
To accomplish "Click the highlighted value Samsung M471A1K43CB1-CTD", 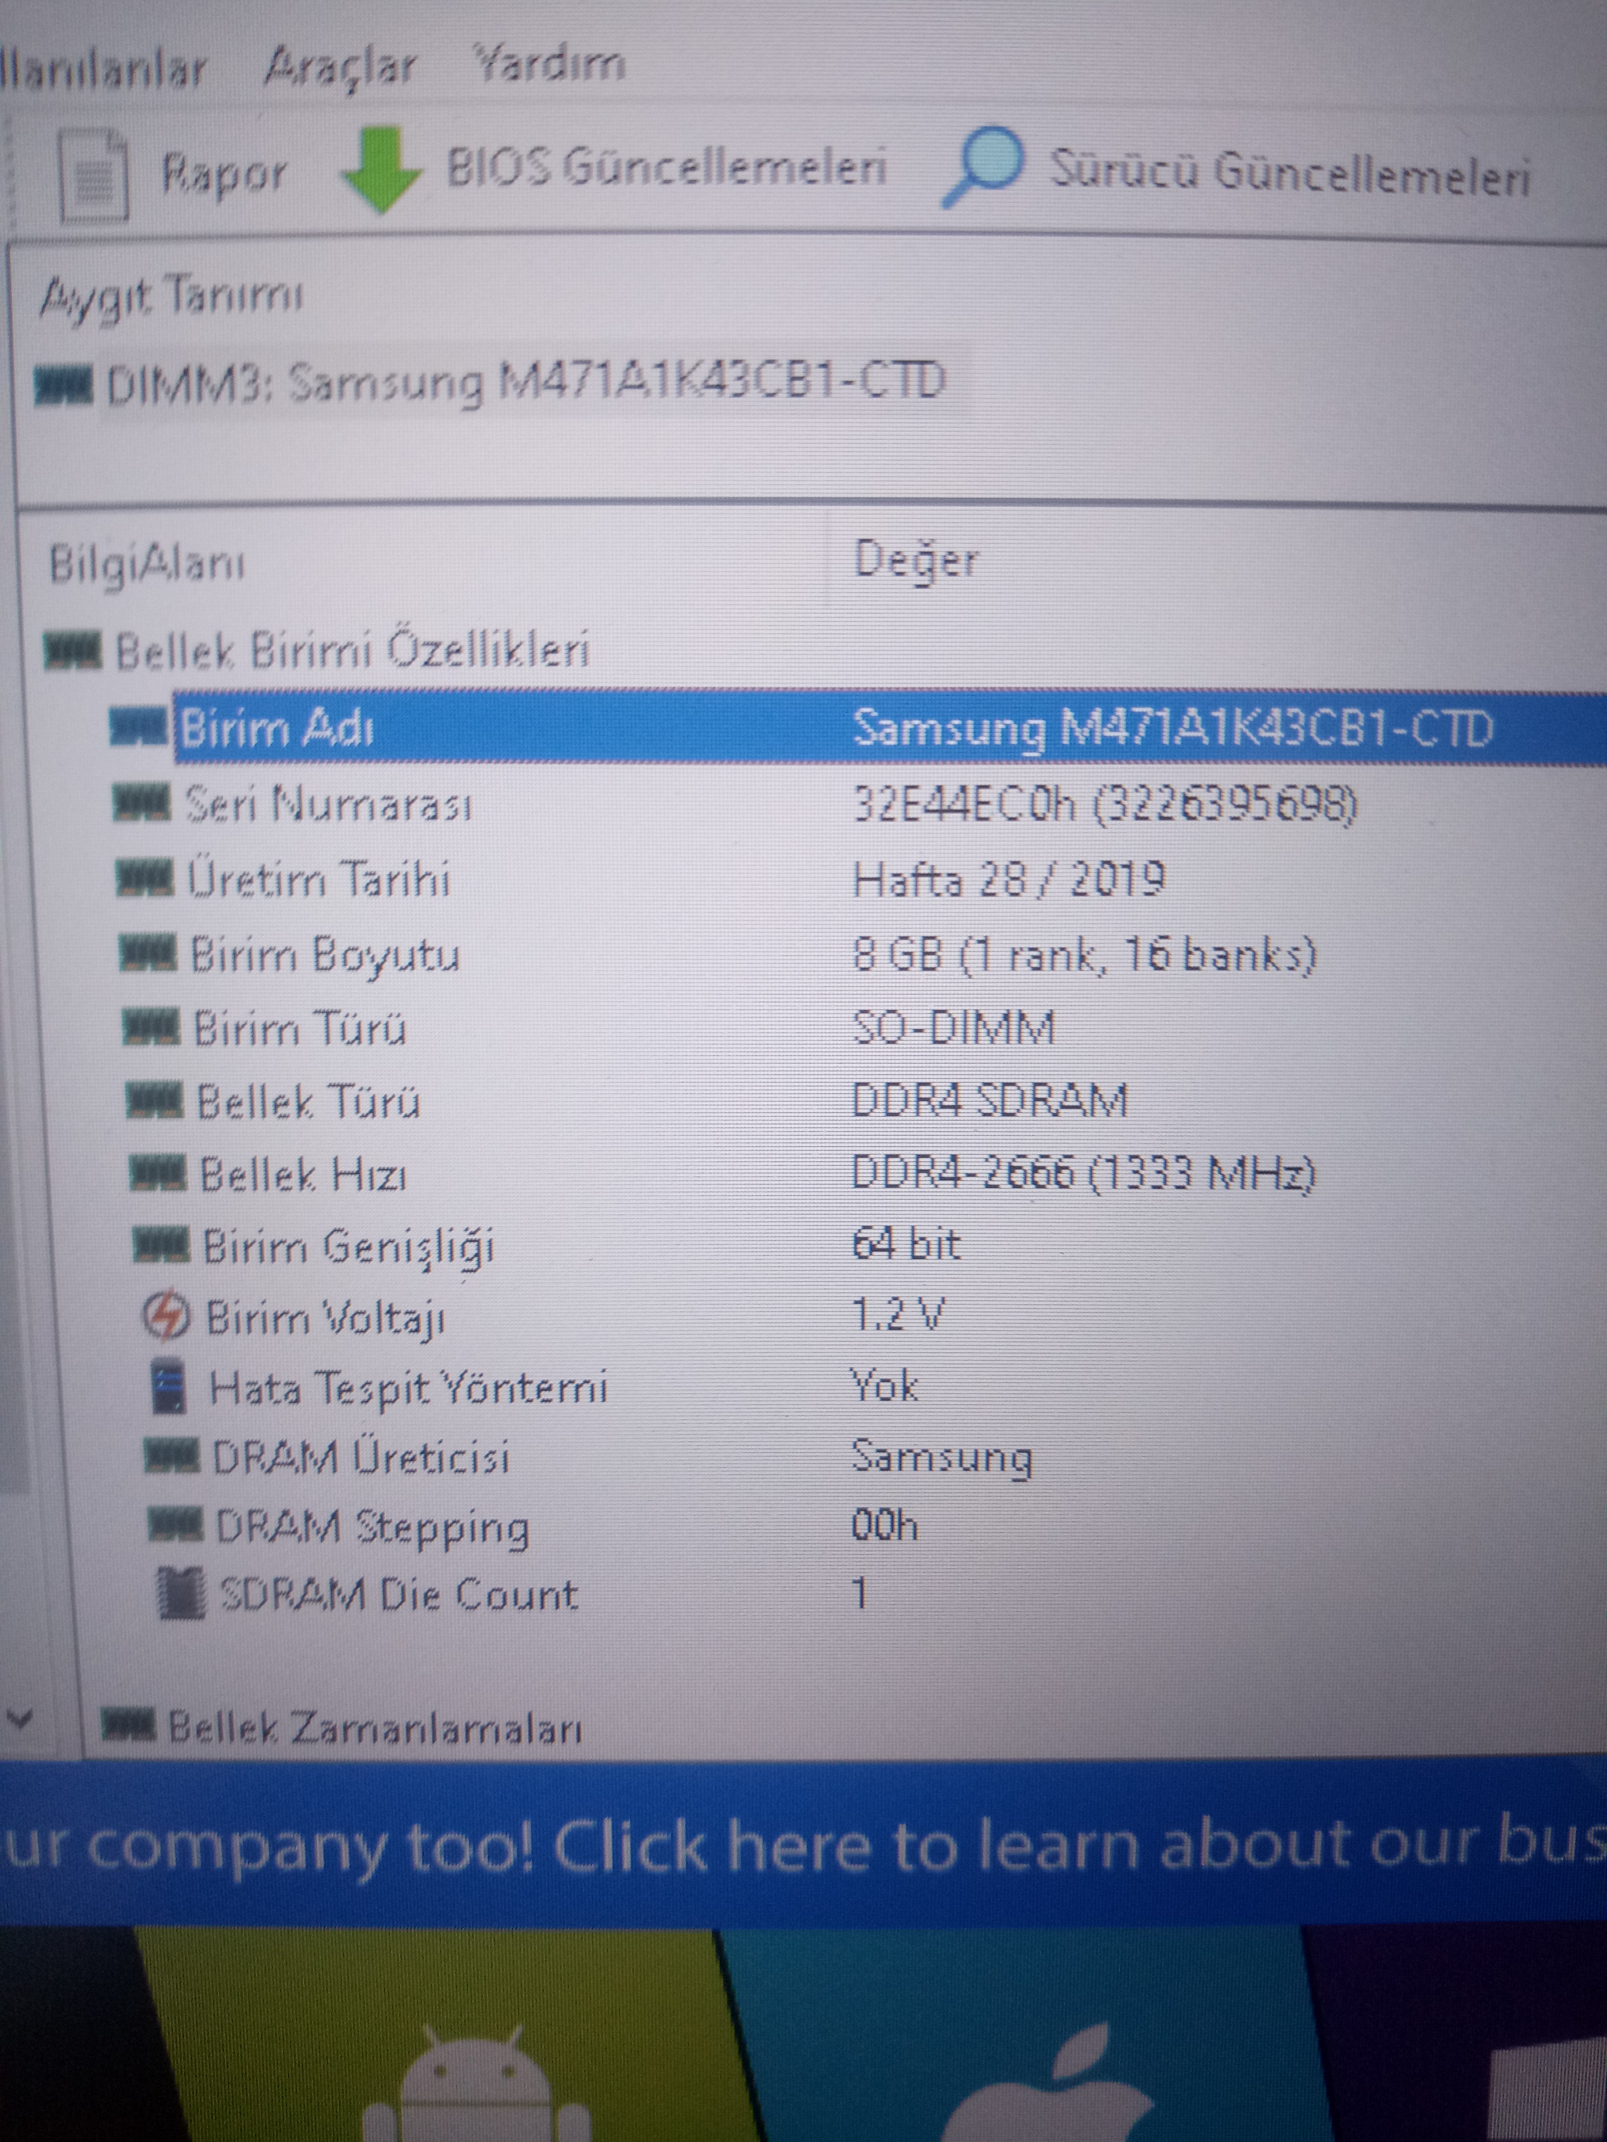I will (1172, 728).
